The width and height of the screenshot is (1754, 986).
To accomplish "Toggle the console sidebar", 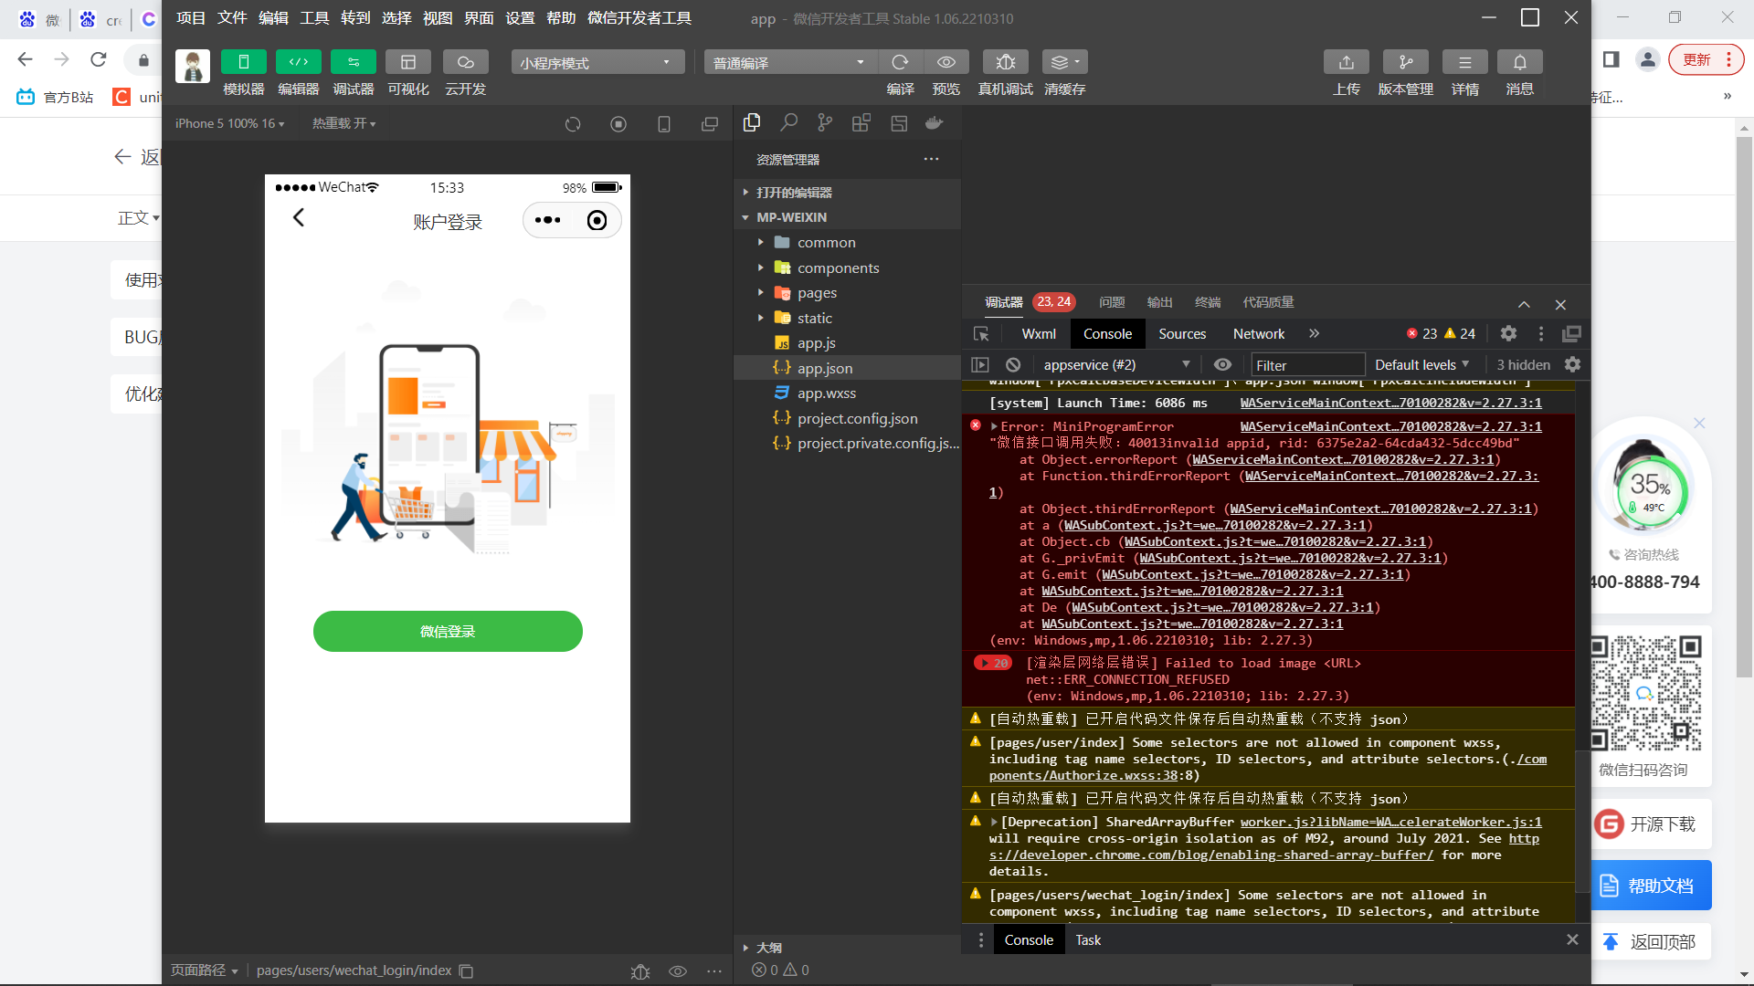I will tap(980, 365).
